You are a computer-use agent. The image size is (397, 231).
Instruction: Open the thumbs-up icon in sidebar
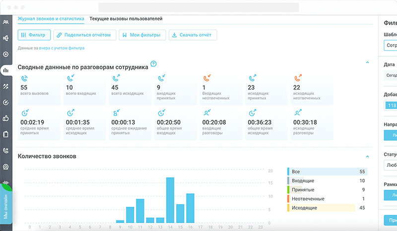6,118
